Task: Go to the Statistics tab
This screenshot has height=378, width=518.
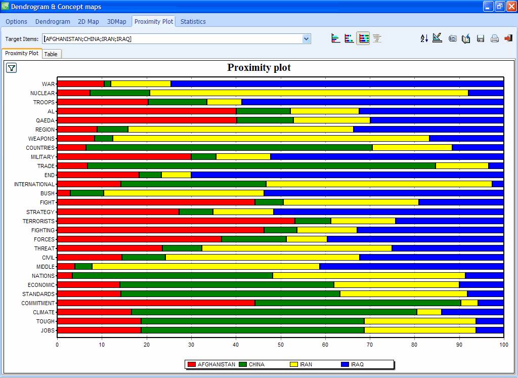Action: [x=193, y=22]
